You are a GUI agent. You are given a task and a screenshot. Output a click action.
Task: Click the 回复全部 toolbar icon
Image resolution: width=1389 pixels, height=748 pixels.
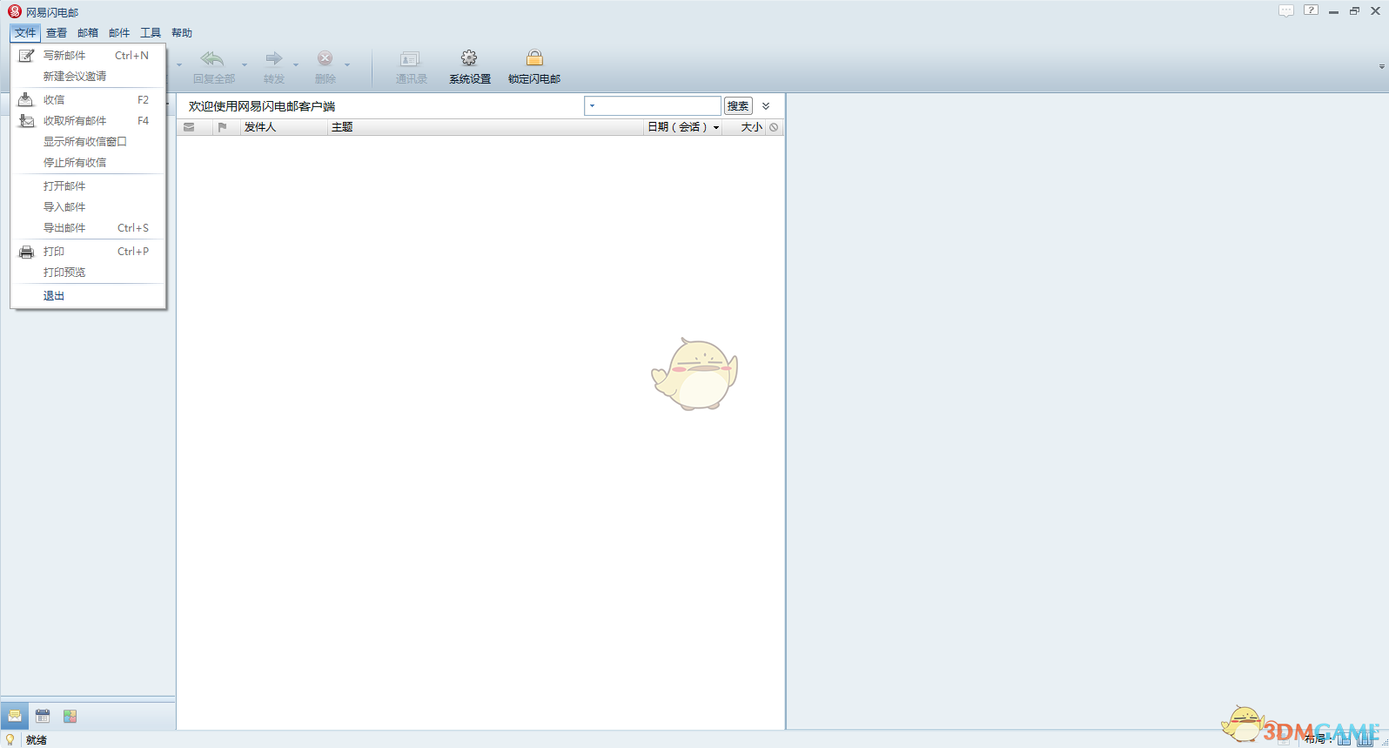point(213,66)
